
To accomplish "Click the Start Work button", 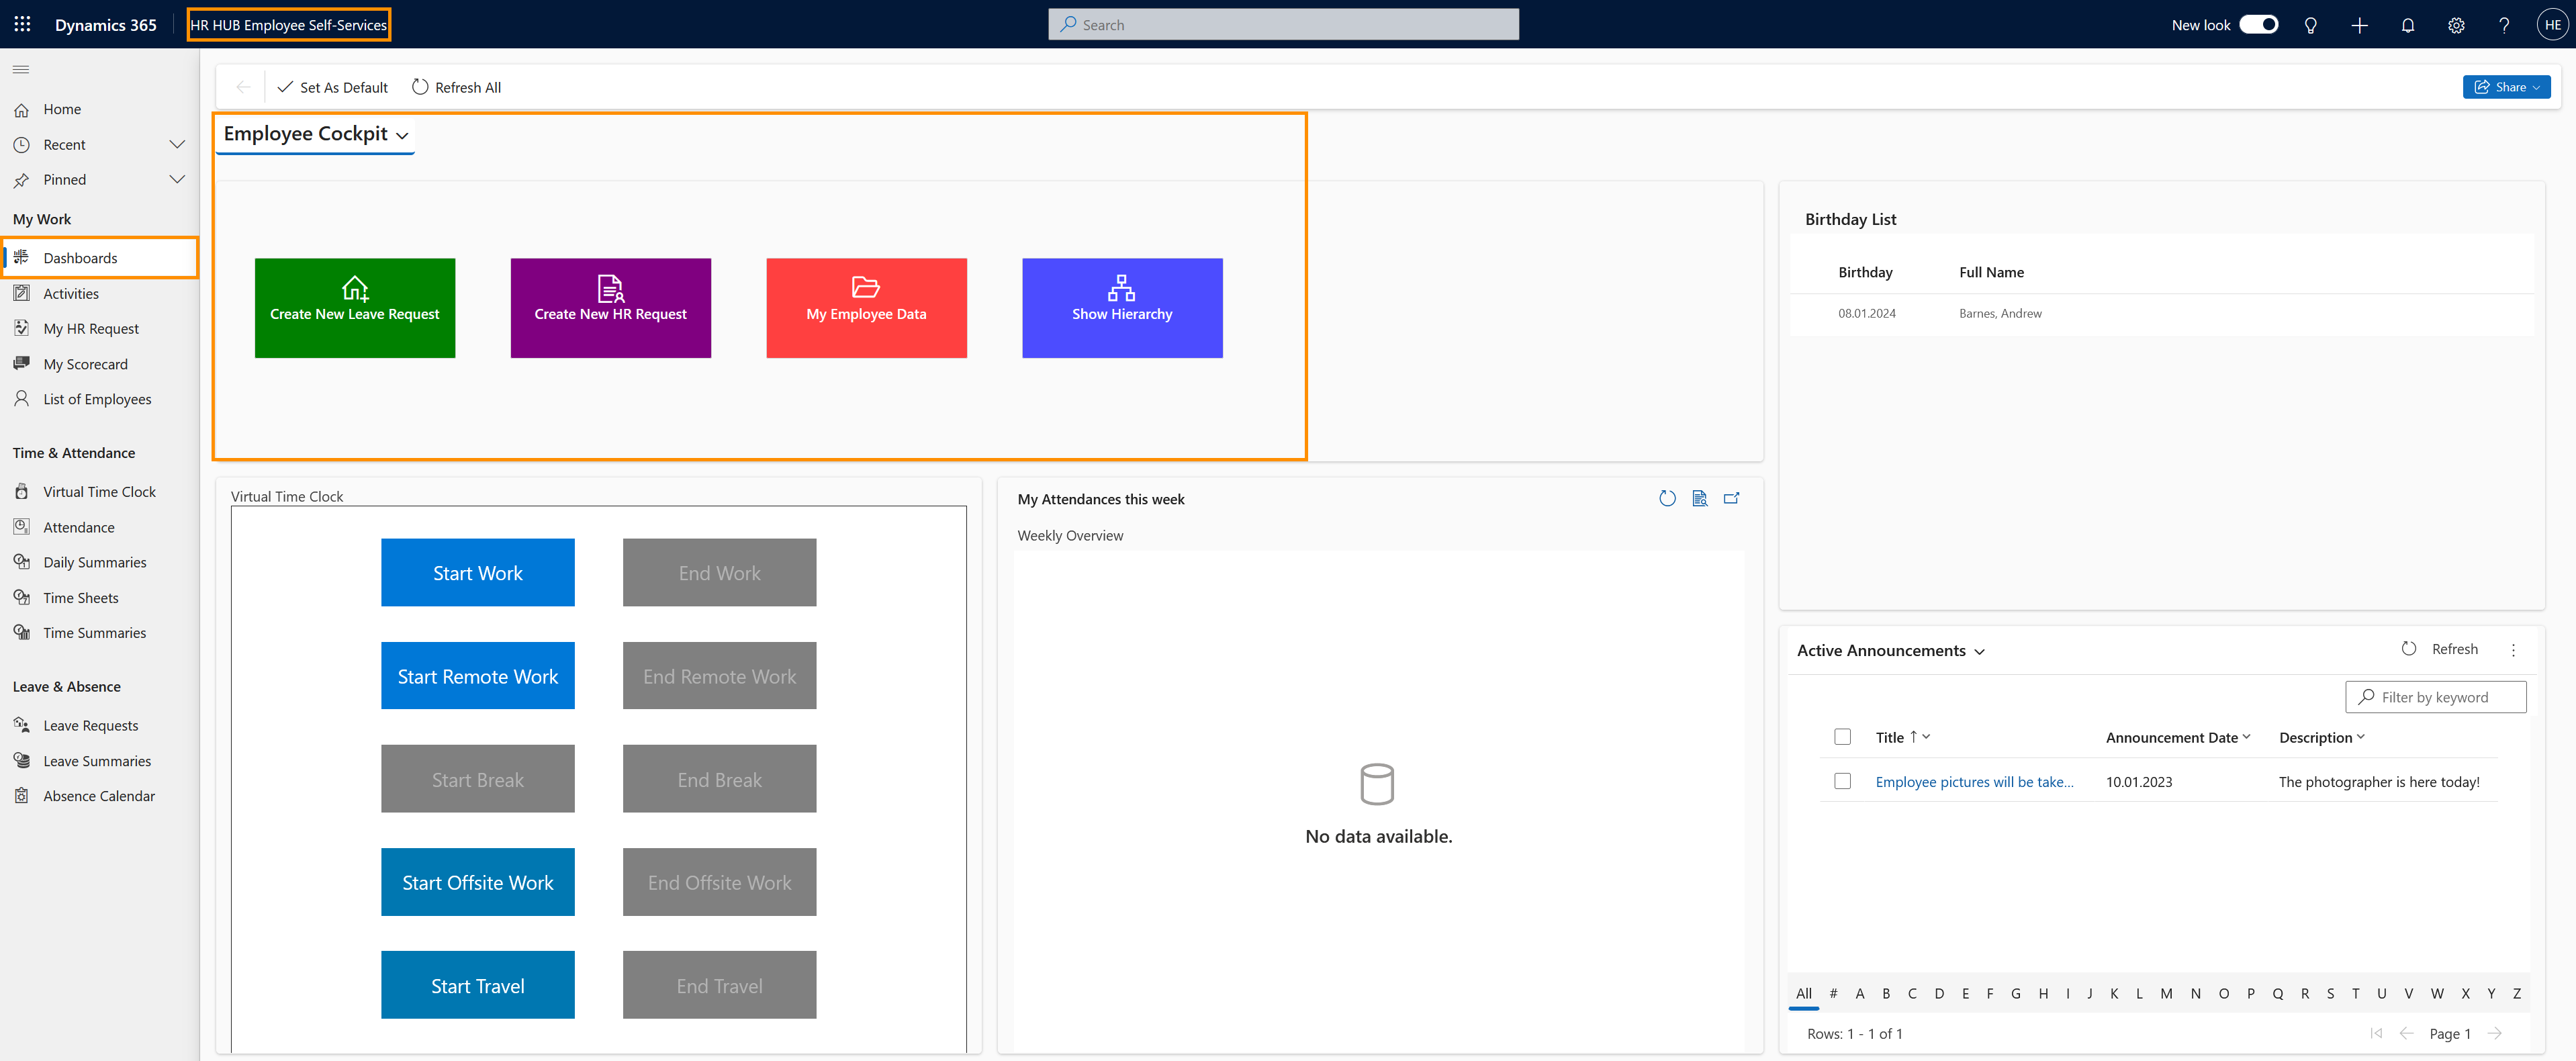I will [478, 573].
